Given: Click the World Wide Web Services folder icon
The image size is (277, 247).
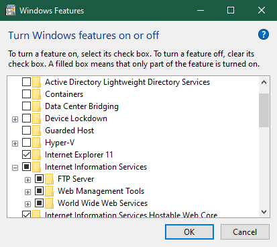Looking at the screenshot, I should point(49,203).
